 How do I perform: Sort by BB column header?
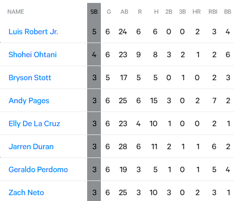[228, 12]
